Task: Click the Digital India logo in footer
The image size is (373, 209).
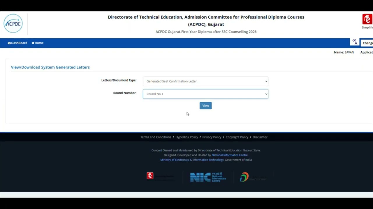Action: 253,177
